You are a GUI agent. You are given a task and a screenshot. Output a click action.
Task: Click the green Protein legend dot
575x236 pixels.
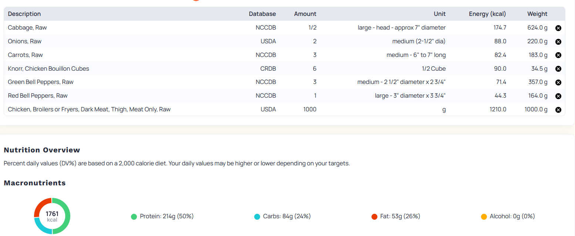click(134, 217)
